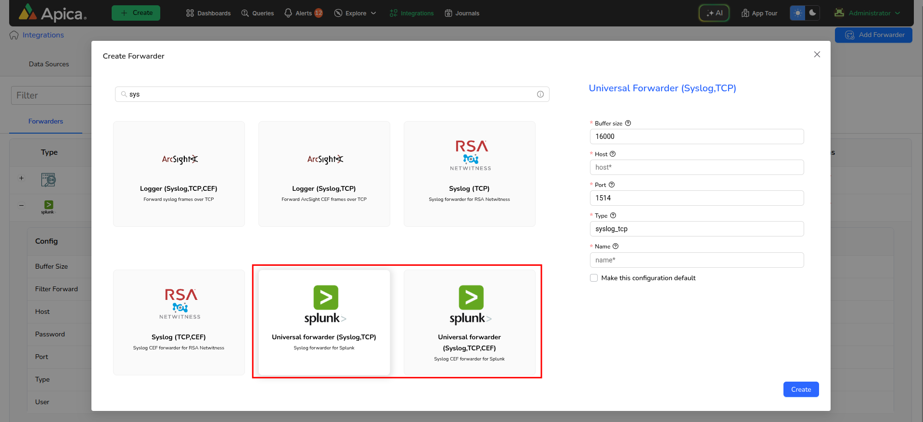The height and width of the screenshot is (422, 923).
Task: Select the Splunk Universal forwarder (Syslog,TCP) card
Action: [324, 322]
